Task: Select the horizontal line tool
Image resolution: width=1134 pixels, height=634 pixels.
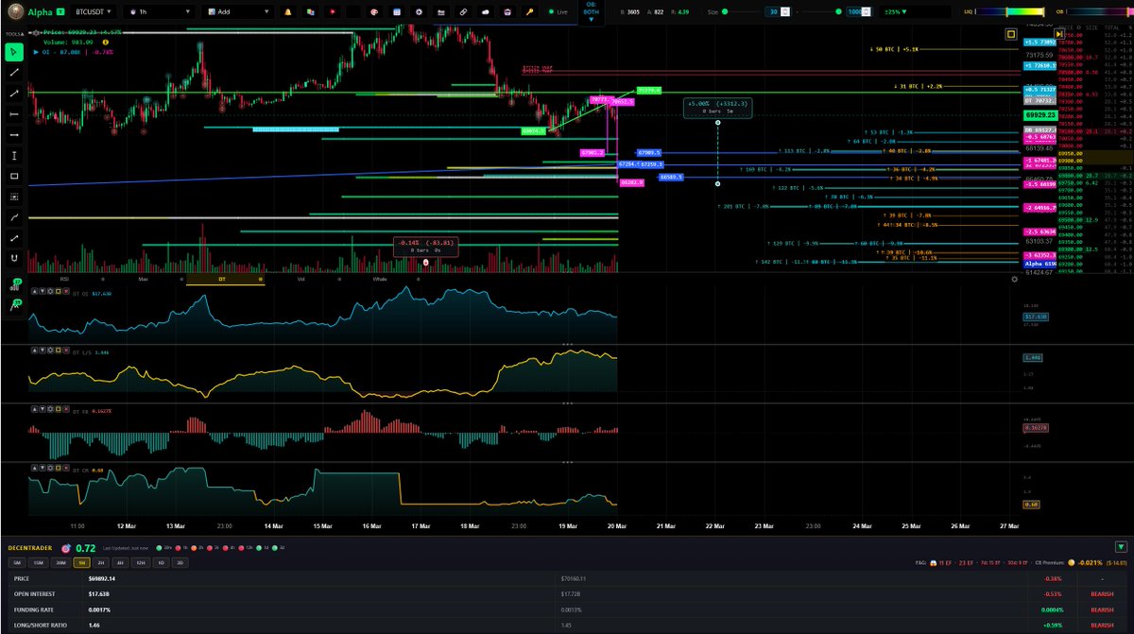Action: pyautogui.click(x=14, y=113)
